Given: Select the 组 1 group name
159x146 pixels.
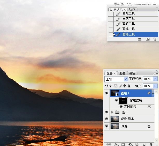Looking at the screenshot, I should tap(125, 112).
